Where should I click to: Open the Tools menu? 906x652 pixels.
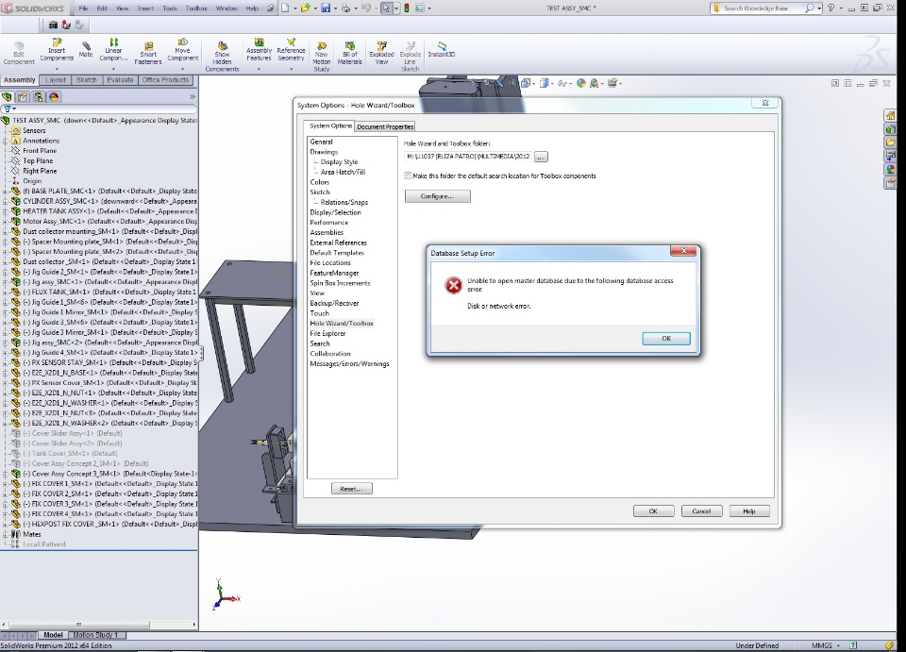click(169, 8)
